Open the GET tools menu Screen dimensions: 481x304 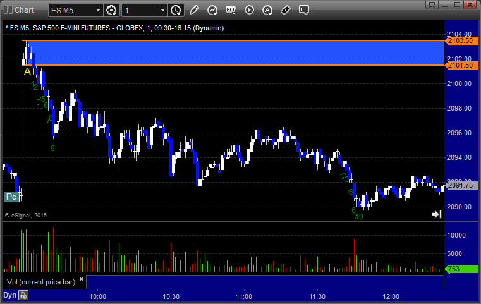tap(231, 10)
